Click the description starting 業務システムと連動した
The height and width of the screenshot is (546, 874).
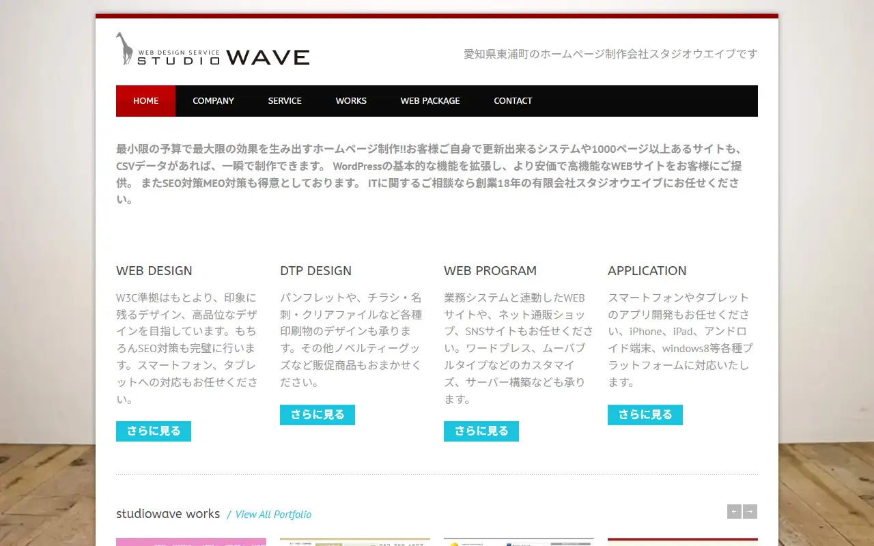tap(519, 348)
